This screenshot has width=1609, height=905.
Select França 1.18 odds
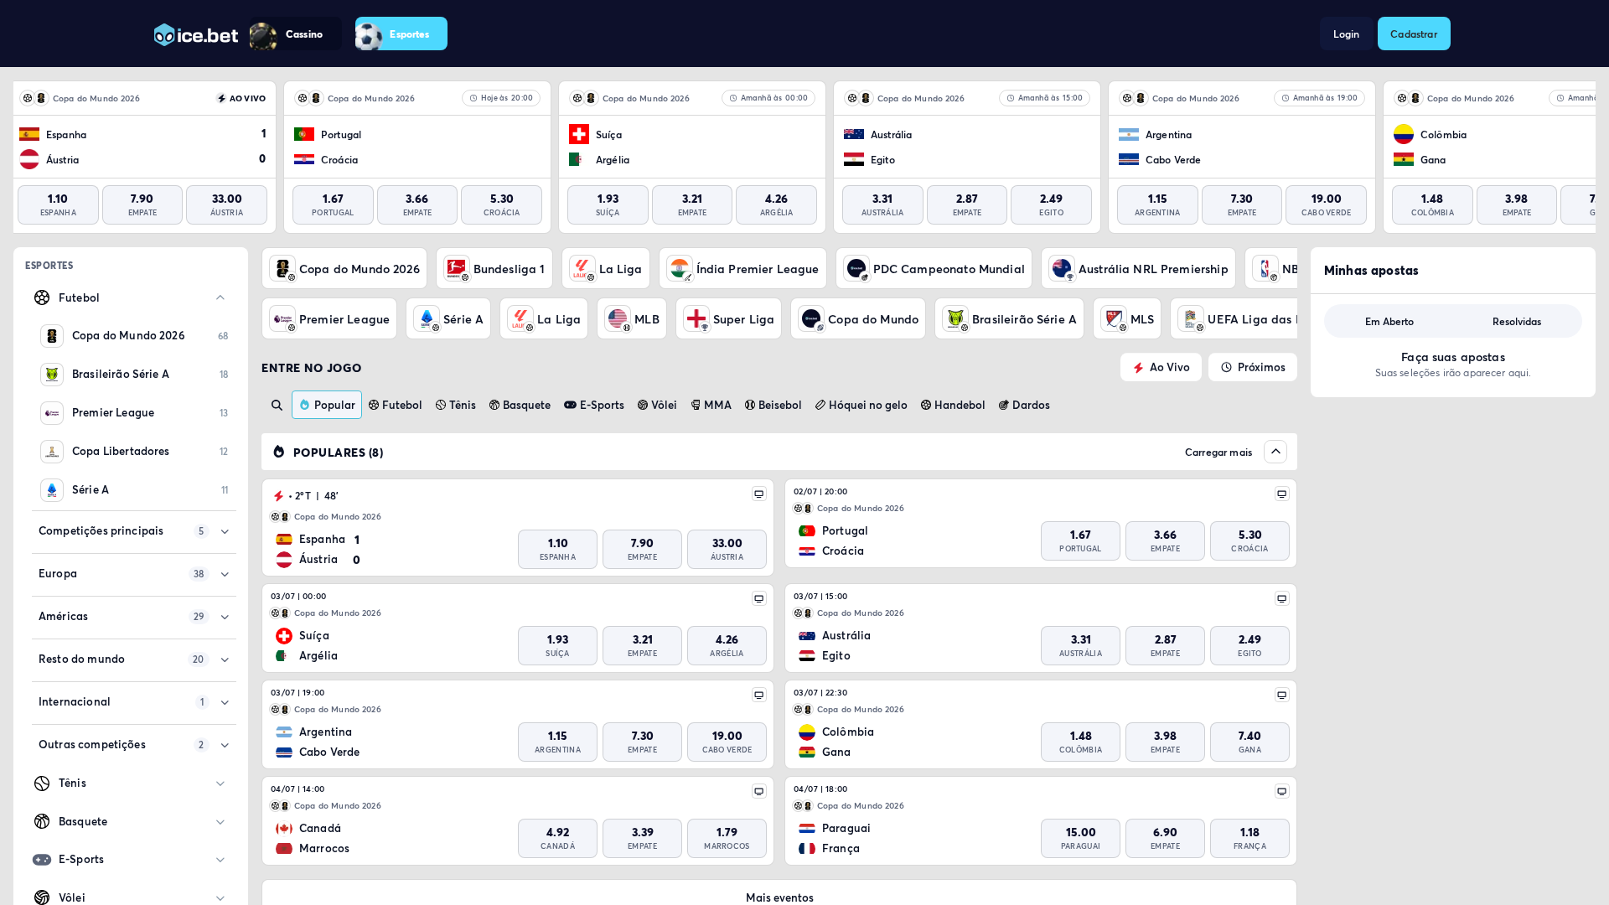(x=1249, y=838)
